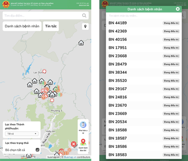Tap the location pin button on map

coord(85,26)
